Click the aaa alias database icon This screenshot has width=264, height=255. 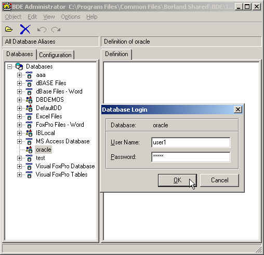(29, 75)
